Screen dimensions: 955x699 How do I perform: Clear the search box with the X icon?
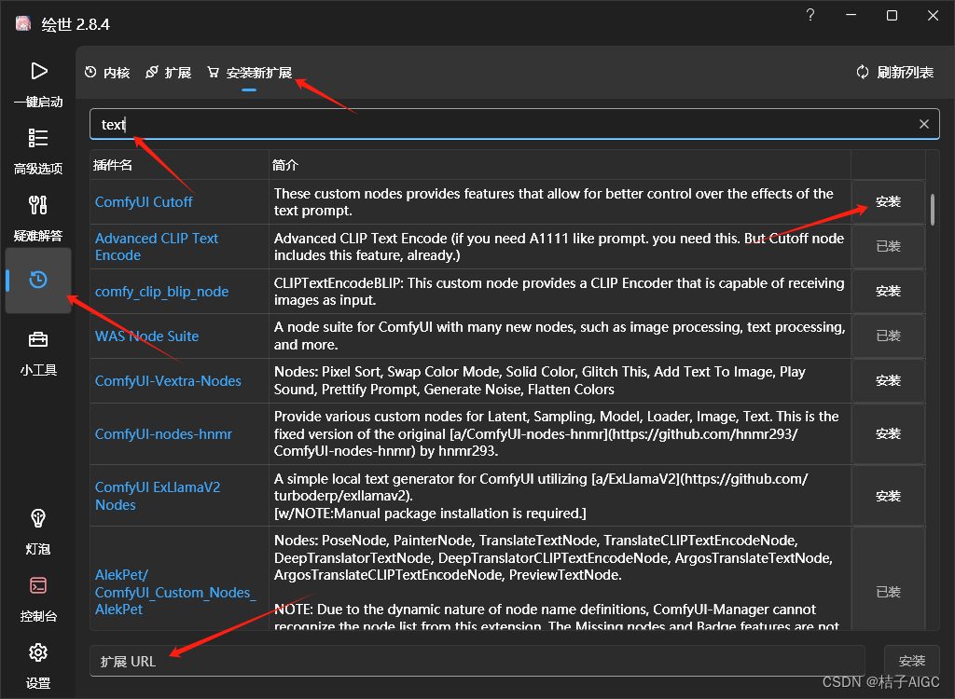(924, 124)
